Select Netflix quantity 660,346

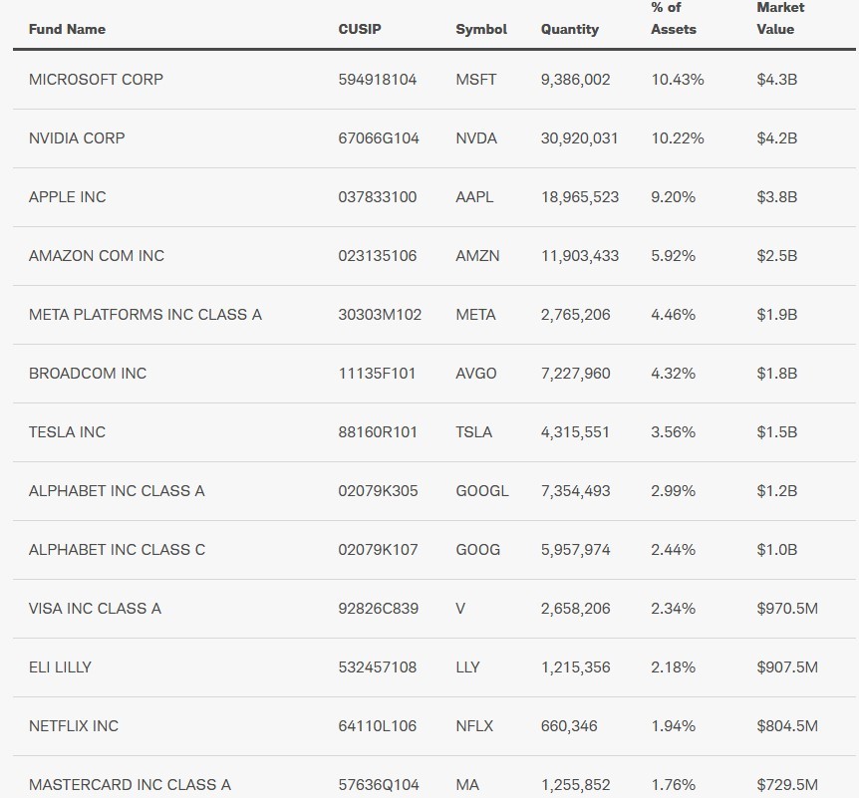(569, 725)
